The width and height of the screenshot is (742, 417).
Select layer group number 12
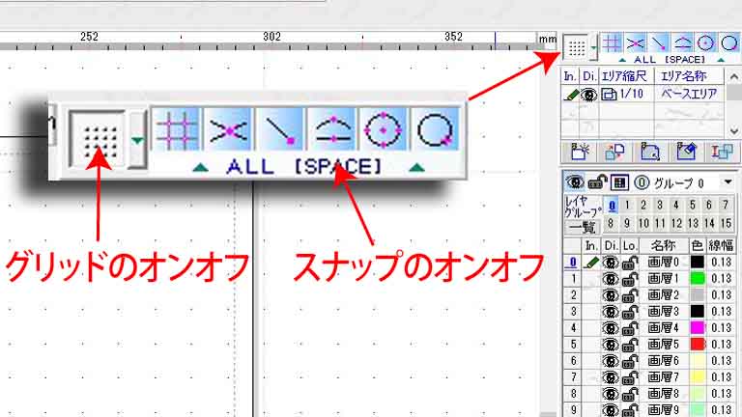pyautogui.click(x=676, y=223)
